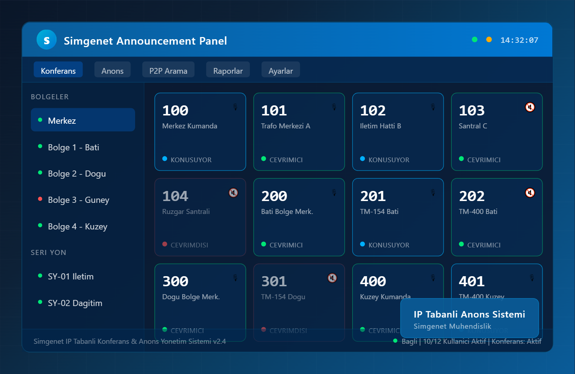The image size is (575, 374).
Task: Click the IP Tabanli Anons Sistemi popup
Action: [469, 319]
